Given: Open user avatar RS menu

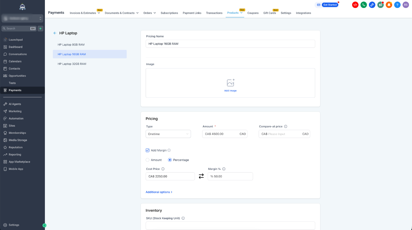Looking at the screenshot, I should (406, 5).
